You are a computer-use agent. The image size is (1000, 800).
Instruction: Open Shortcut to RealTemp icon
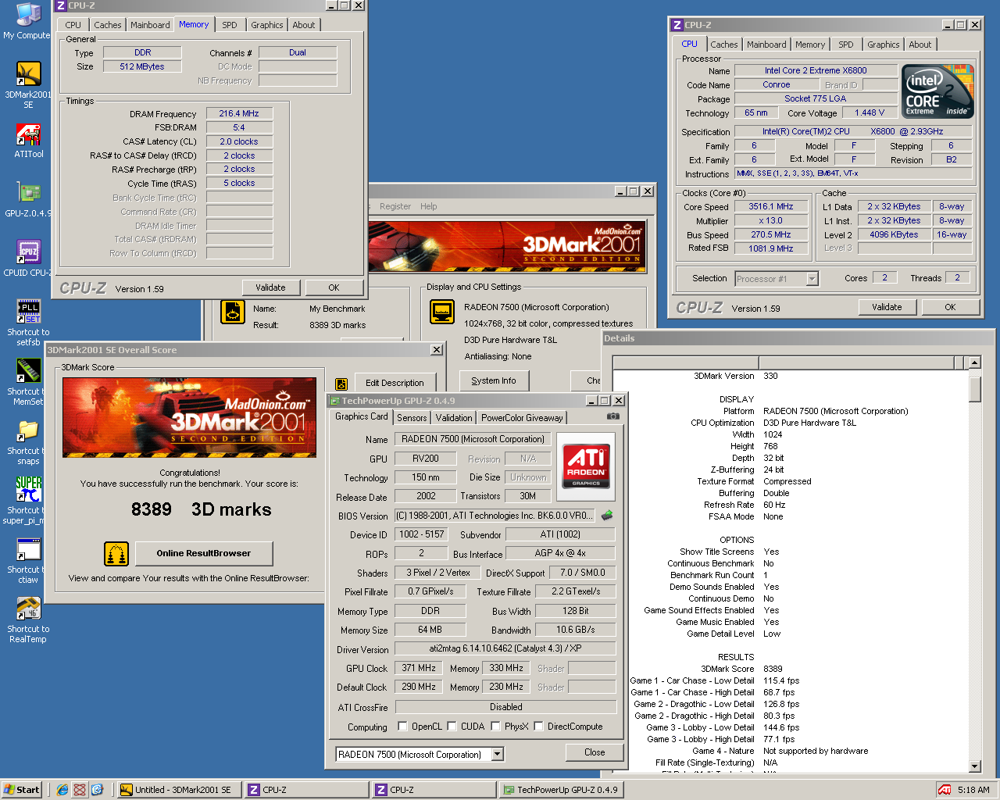tap(28, 620)
